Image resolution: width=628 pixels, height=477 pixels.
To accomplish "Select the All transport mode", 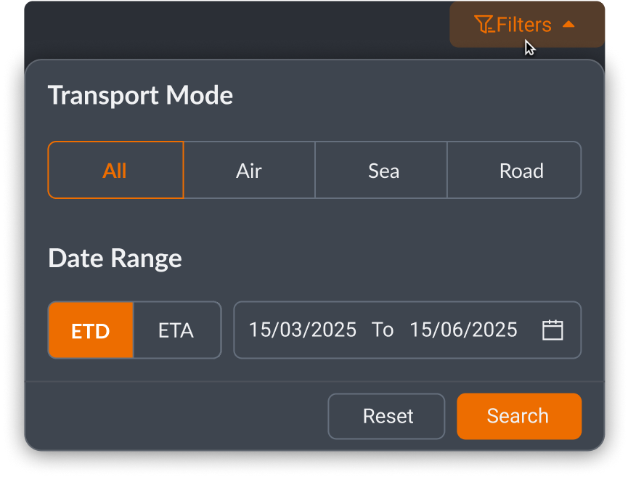I will pyautogui.click(x=115, y=171).
